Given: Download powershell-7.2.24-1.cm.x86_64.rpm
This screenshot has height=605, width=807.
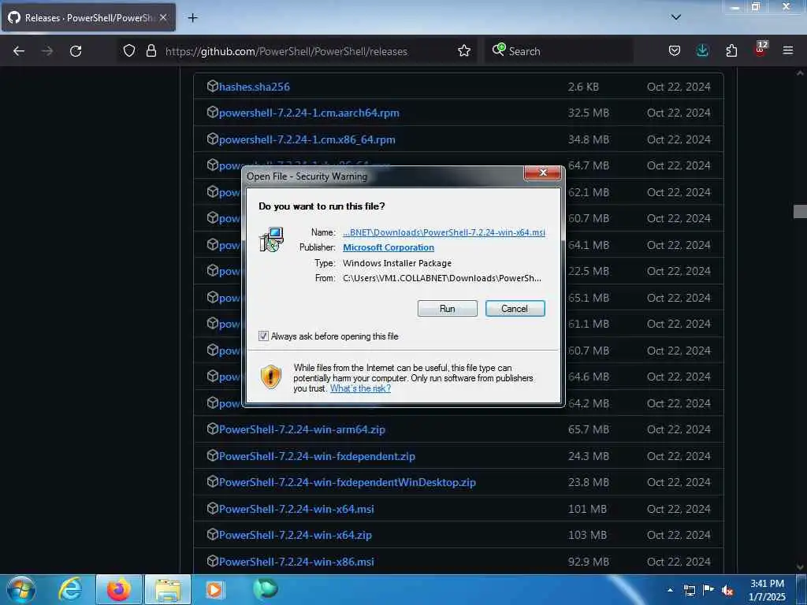Looking at the screenshot, I should tap(307, 140).
